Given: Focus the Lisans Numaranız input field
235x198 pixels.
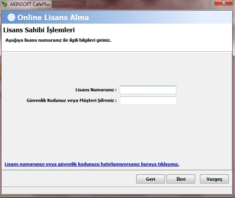Looking at the screenshot, I should tap(148, 90).
